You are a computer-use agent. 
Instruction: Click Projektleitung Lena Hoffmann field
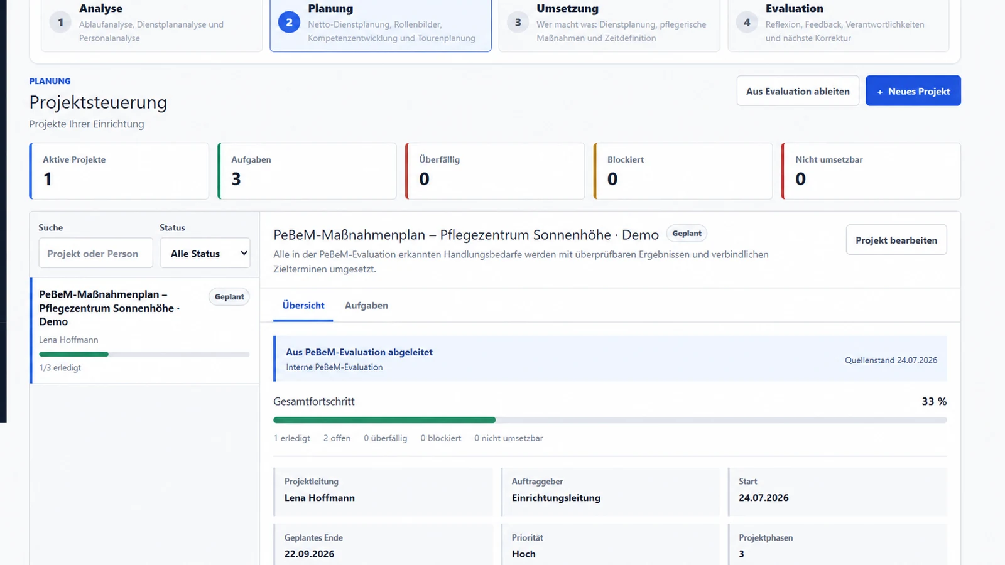(383, 492)
